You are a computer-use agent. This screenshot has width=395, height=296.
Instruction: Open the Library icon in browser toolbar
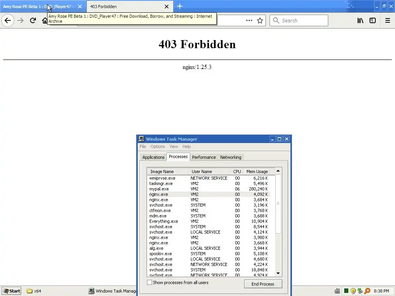pos(360,20)
